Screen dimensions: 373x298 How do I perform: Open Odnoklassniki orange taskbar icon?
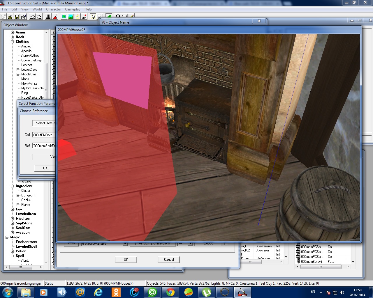(116, 292)
